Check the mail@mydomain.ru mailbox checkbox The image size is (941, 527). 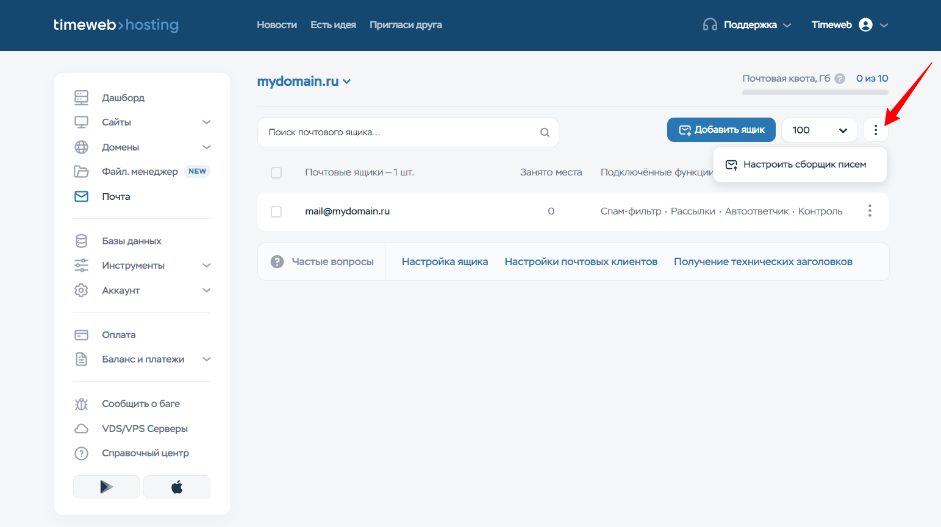pos(276,211)
